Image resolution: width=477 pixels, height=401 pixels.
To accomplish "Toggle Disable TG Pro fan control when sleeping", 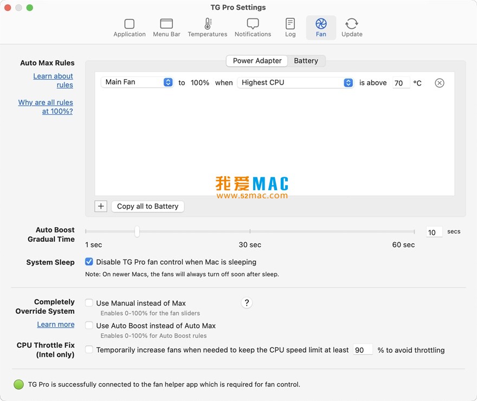I will coord(89,262).
